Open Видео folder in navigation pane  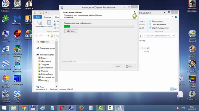tap(42, 58)
